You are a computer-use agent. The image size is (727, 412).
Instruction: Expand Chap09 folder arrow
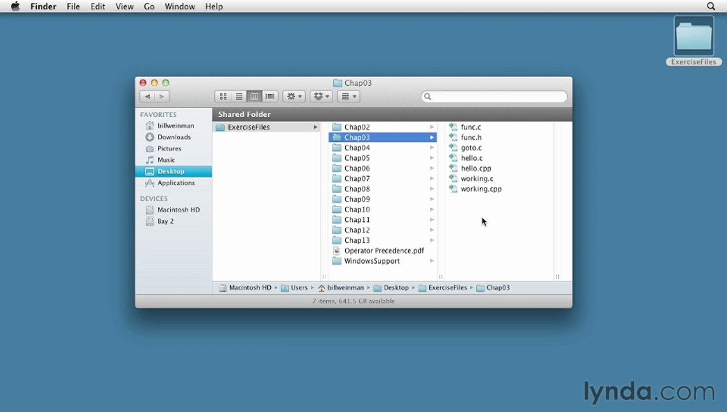432,199
